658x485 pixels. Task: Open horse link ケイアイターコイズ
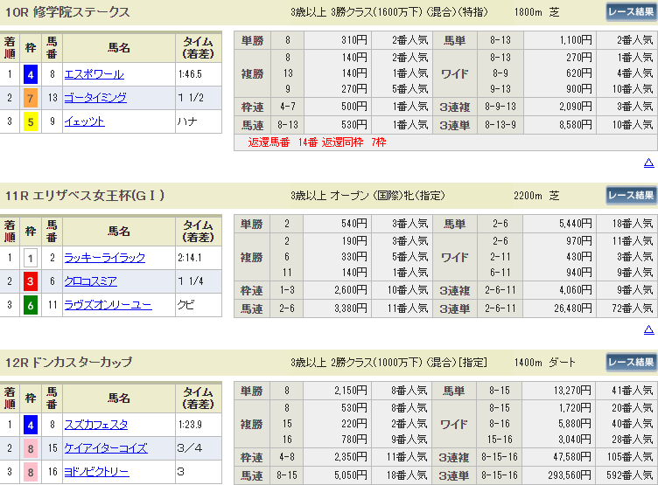[x=106, y=448]
